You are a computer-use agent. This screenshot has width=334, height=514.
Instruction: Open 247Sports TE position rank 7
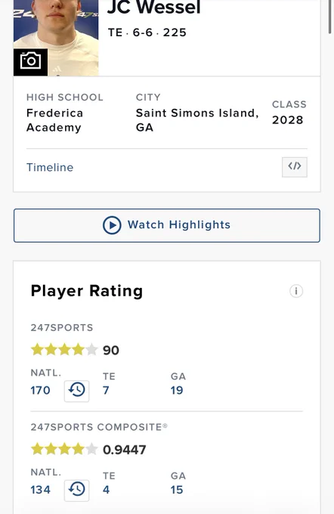pyautogui.click(x=106, y=391)
